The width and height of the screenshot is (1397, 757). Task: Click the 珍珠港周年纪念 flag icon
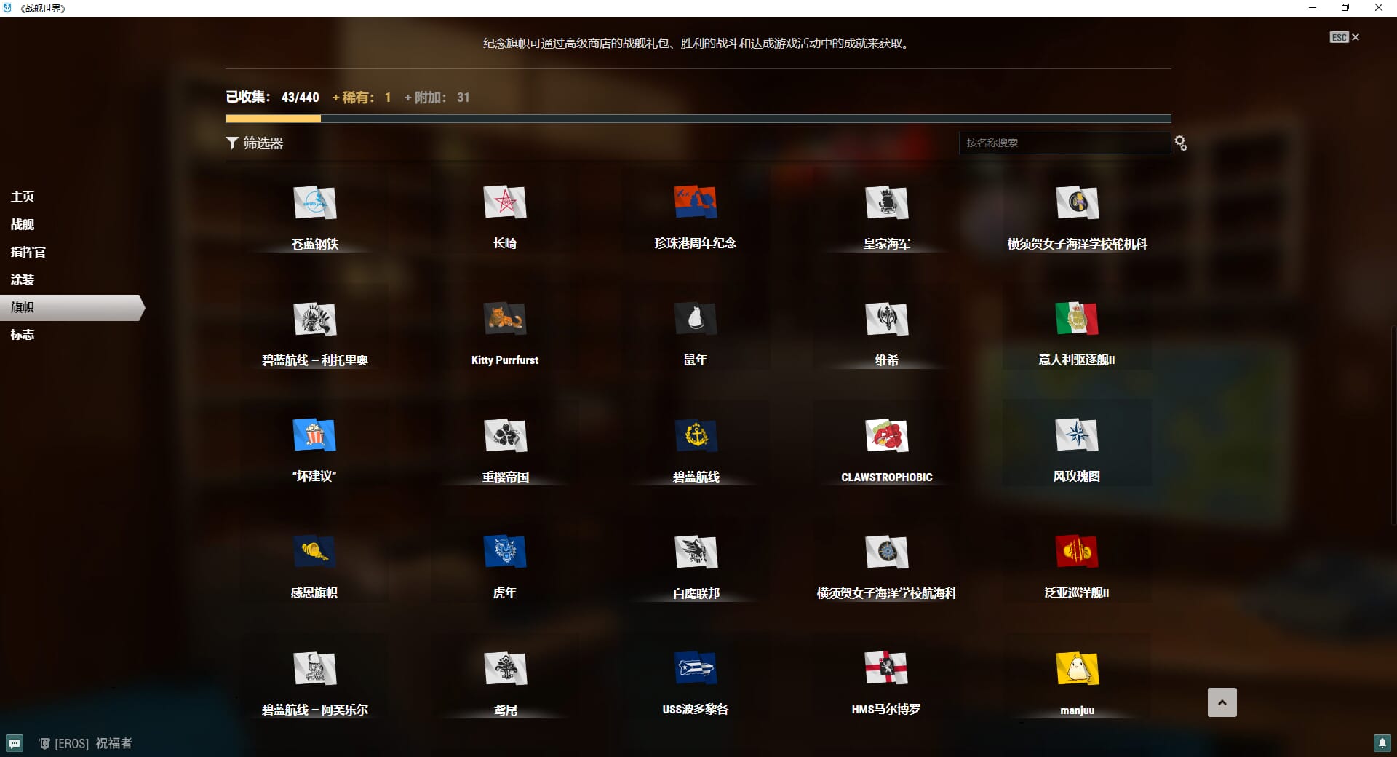(x=695, y=203)
